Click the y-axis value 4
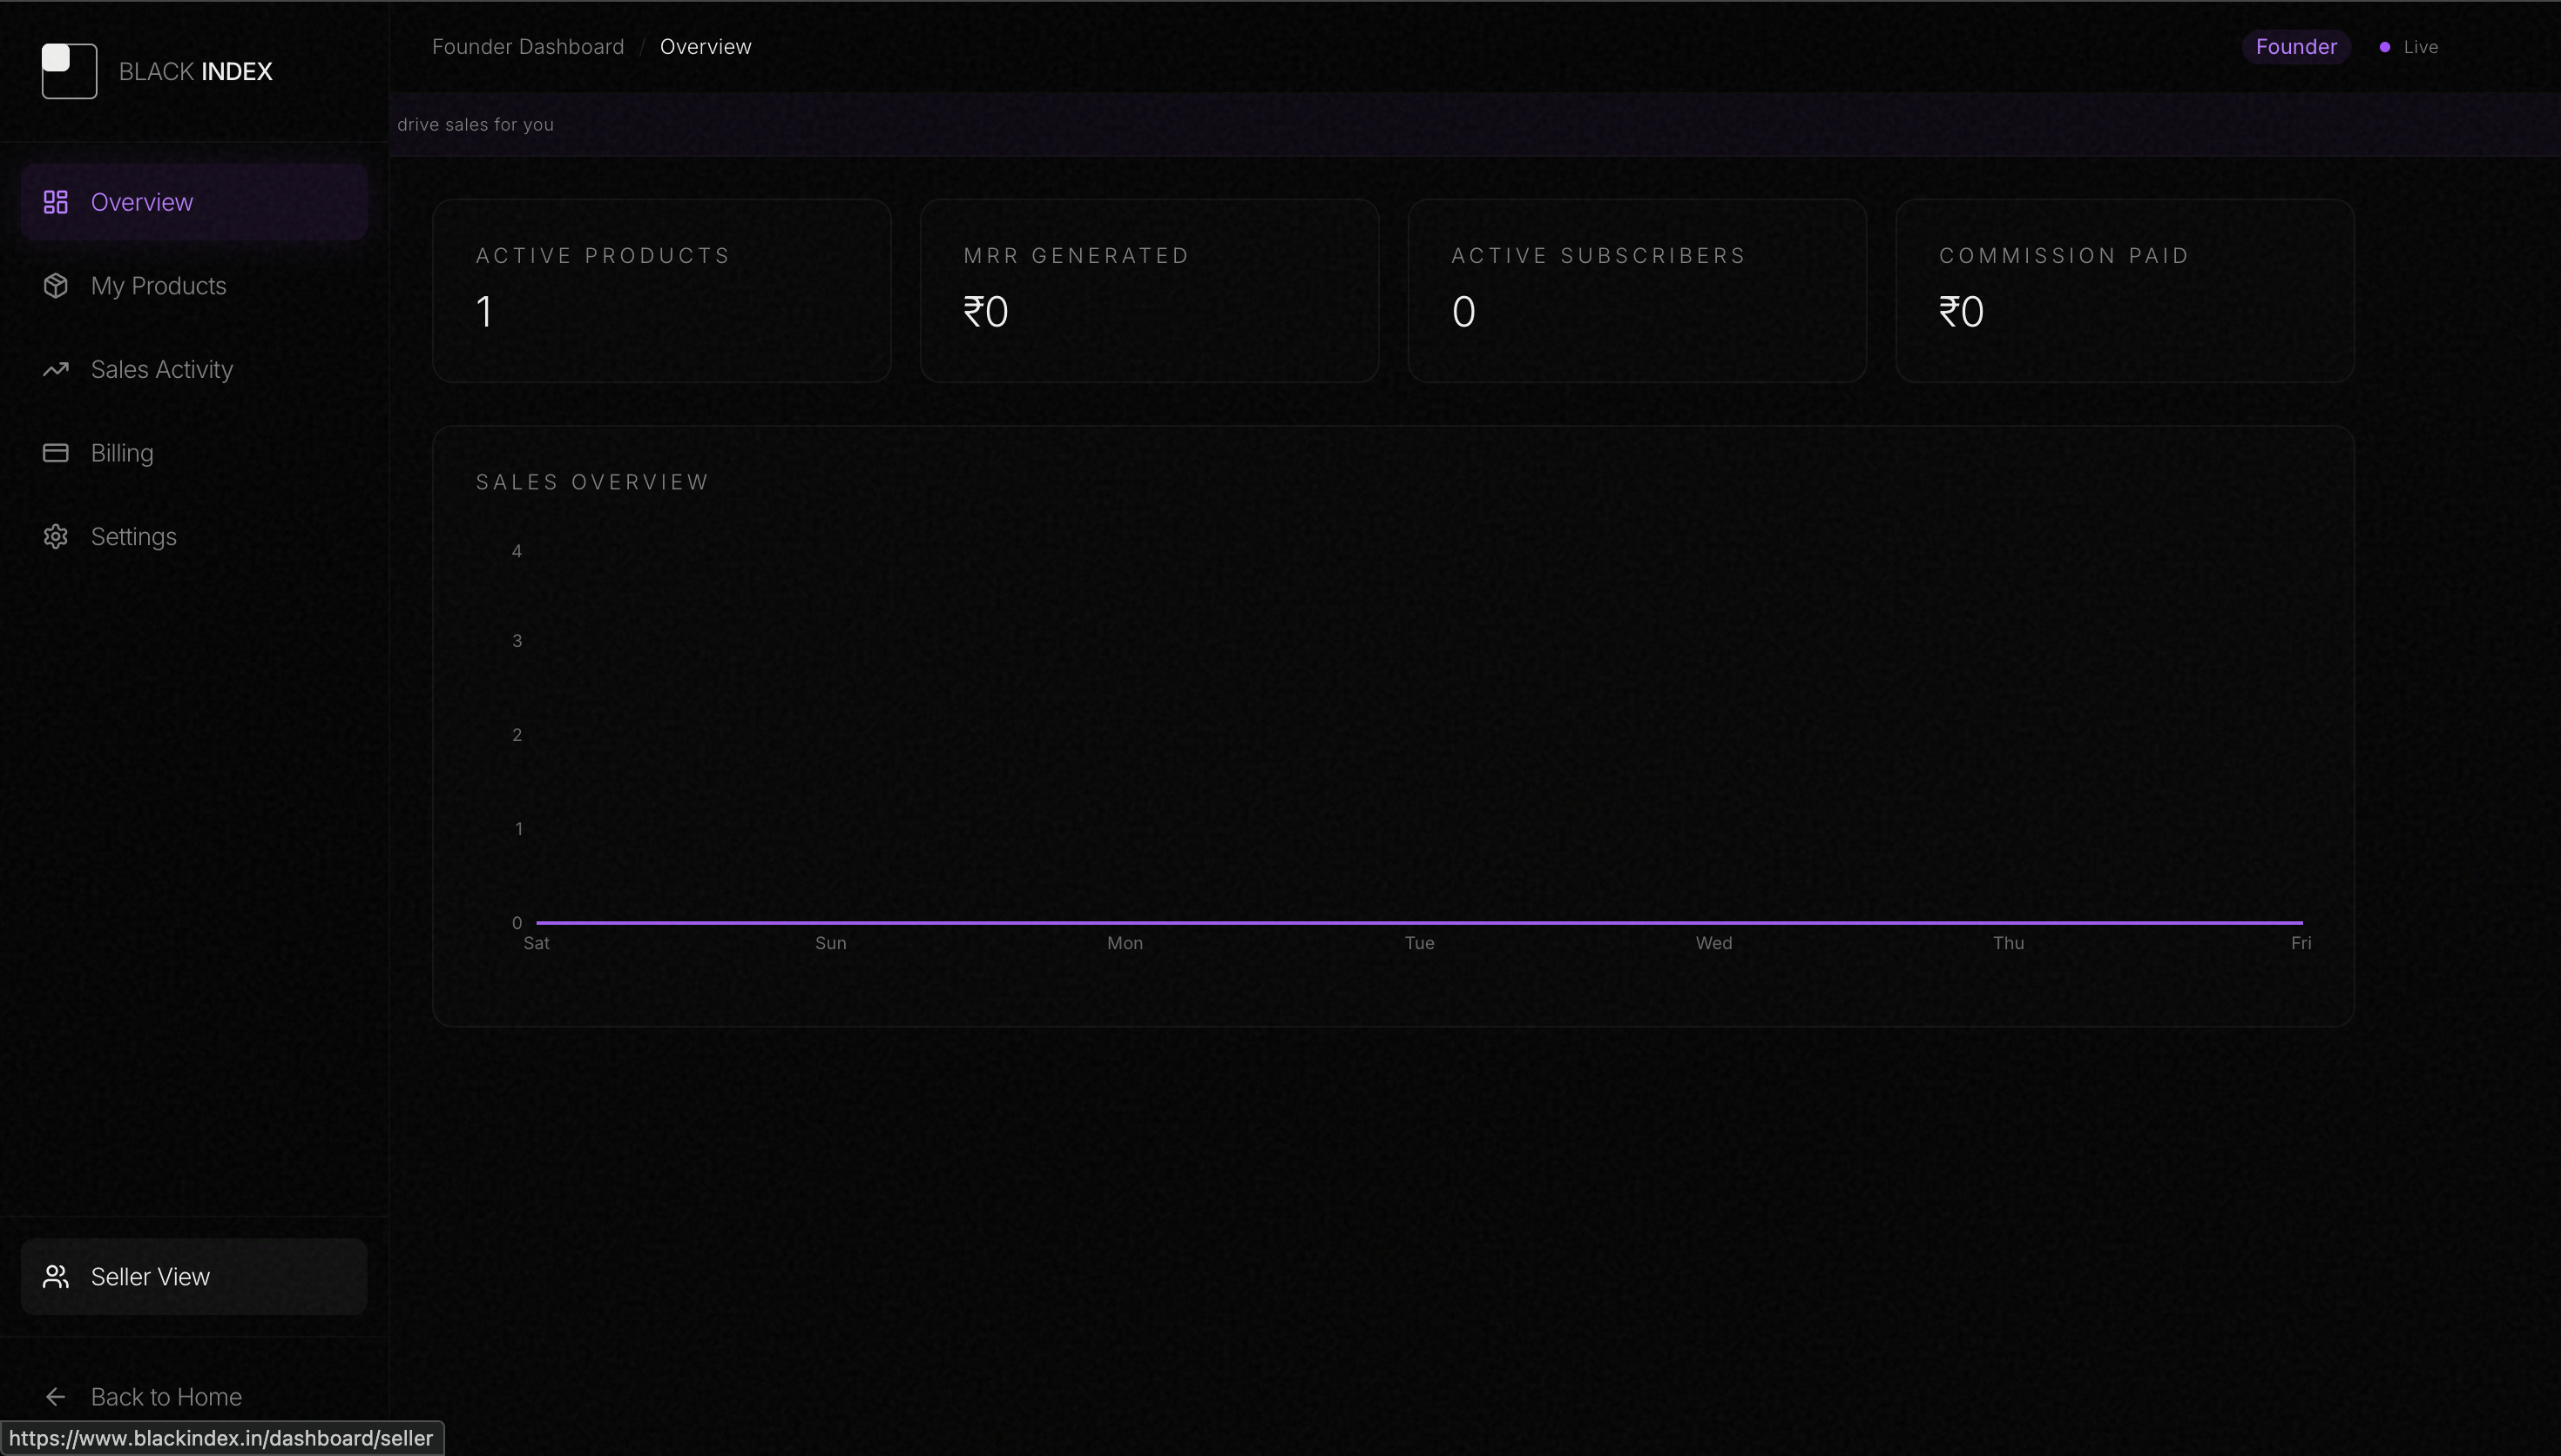This screenshot has height=1456, width=2561. (517, 551)
